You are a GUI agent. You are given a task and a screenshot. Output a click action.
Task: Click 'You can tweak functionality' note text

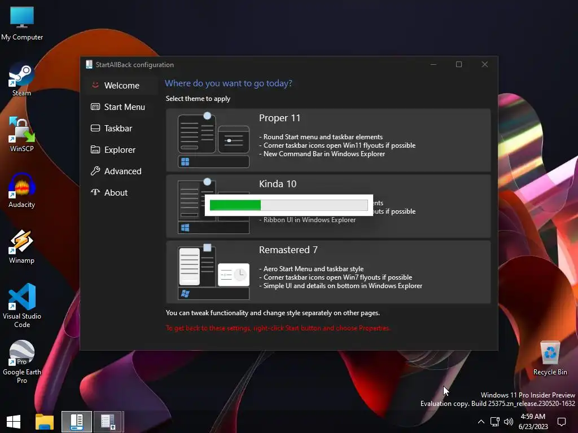coord(273,313)
